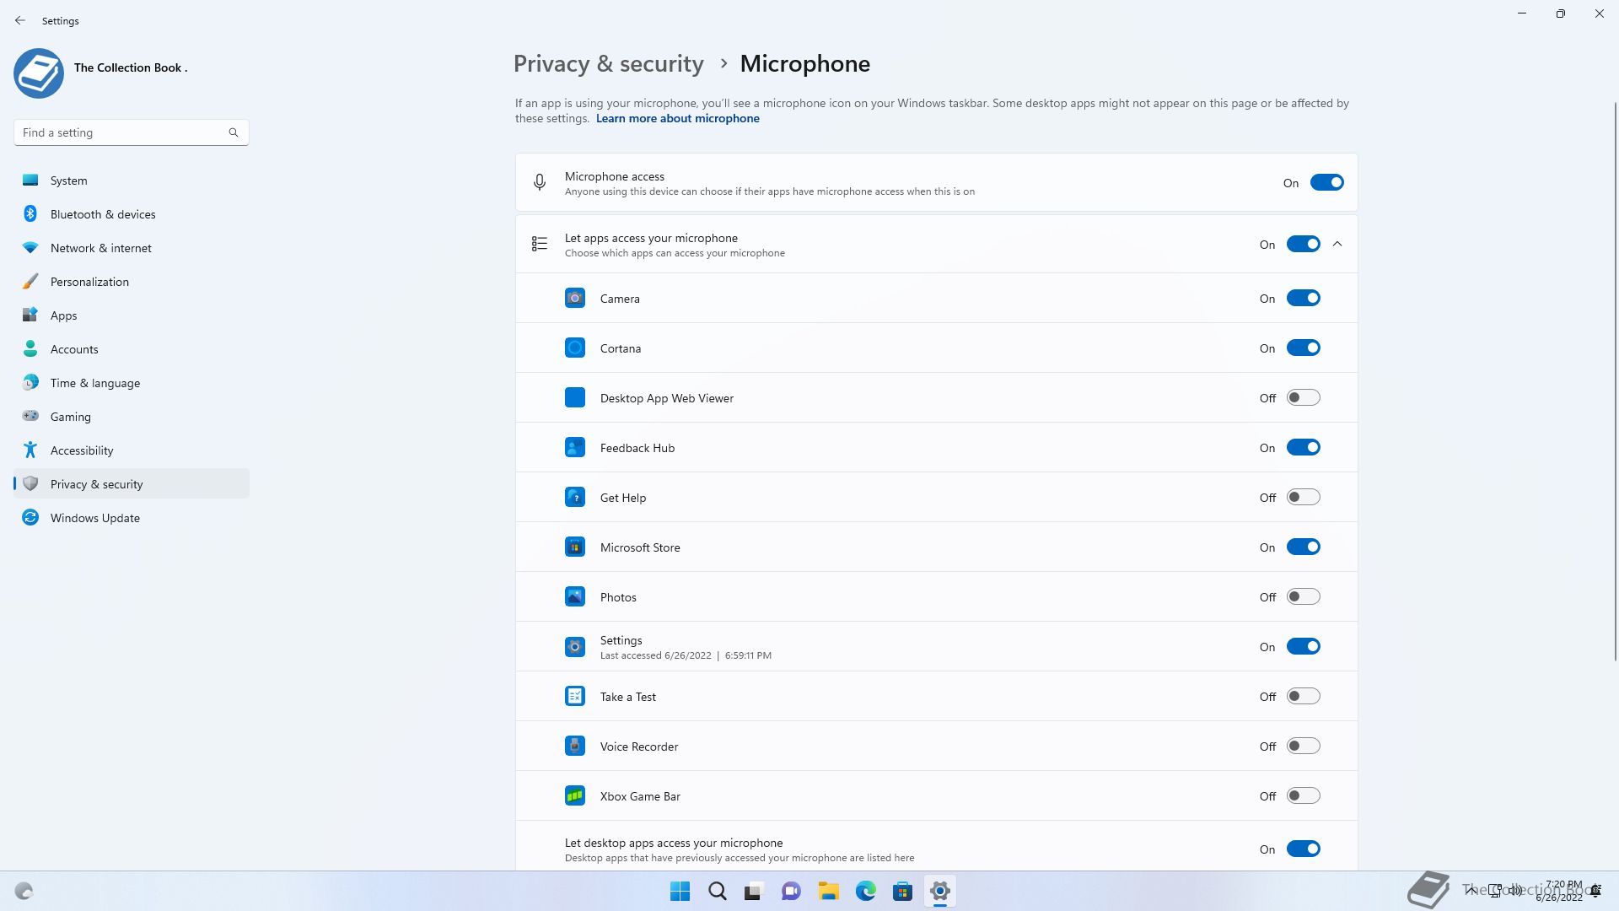Viewport: 1619px width, 911px height.
Task: Open Task View from the taskbar
Action: click(754, 892)
